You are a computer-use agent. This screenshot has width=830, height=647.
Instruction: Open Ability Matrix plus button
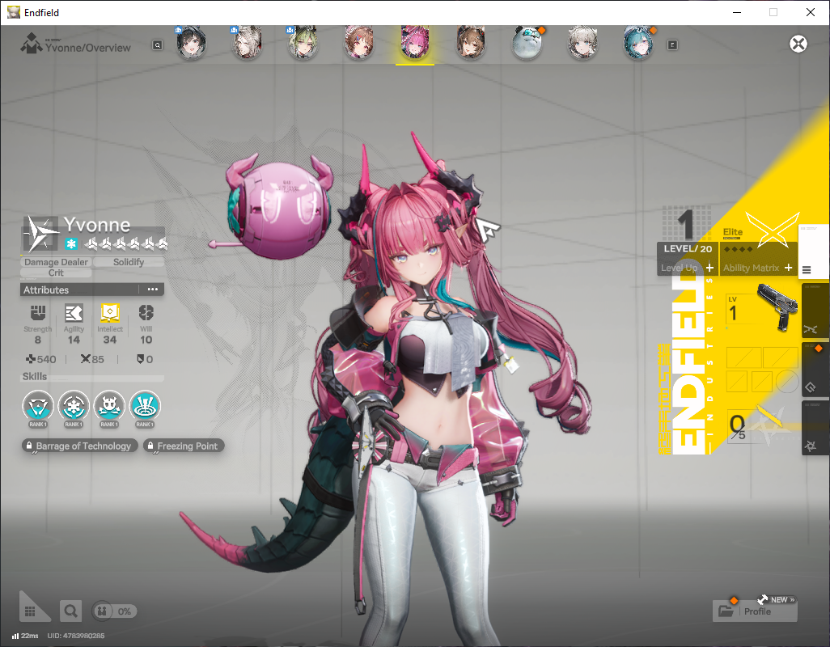point(788,268)
